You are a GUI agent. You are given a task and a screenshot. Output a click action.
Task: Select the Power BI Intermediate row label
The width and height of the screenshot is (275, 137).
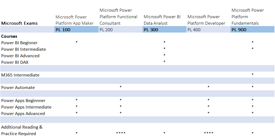23,49
